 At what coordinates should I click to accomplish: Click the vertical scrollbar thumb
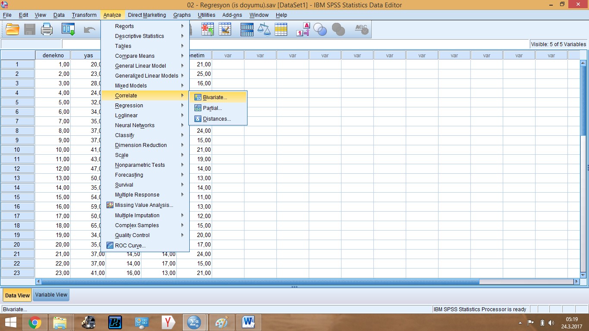[583, 101]
